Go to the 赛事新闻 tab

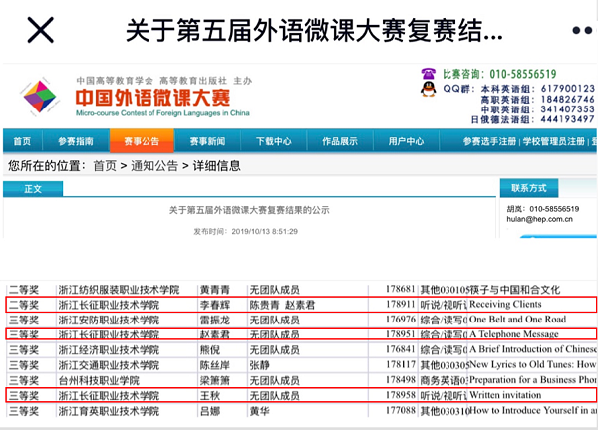pyautogui.click(x=206, y=141)
